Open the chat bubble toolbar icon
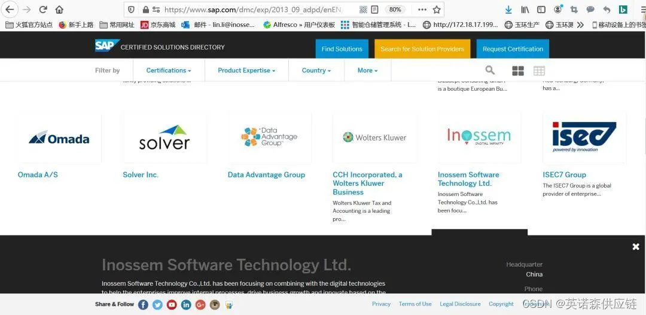 point(590,10)
